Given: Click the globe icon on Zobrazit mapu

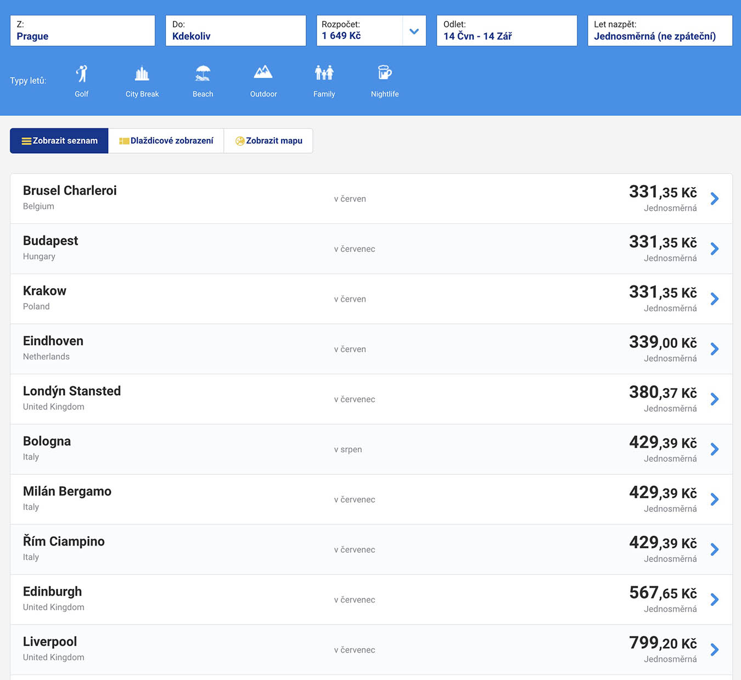Looking at the screenshot, I should (240, 141).
